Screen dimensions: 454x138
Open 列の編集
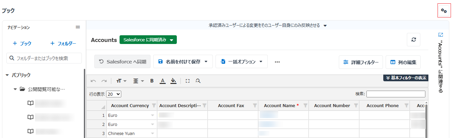[x=403, y=62]
